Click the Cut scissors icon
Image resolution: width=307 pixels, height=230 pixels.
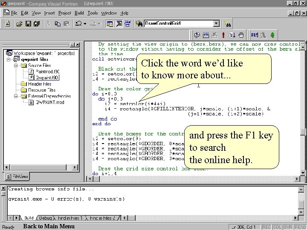point(48,24)
